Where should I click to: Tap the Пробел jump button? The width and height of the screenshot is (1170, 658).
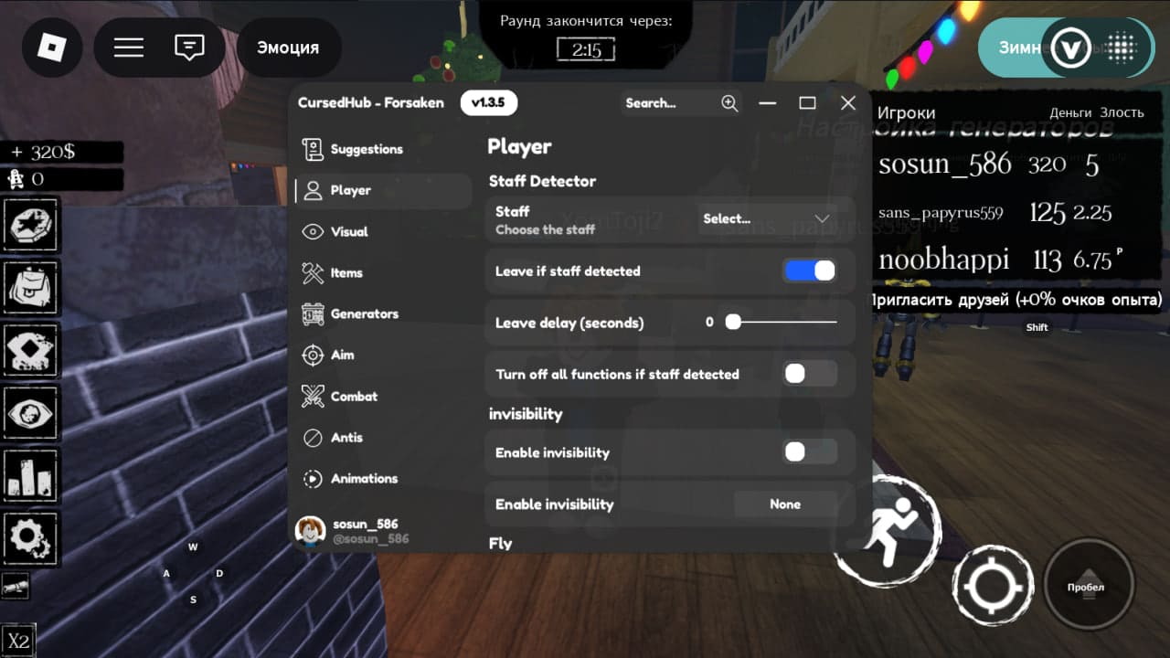tap(1088, 585)
